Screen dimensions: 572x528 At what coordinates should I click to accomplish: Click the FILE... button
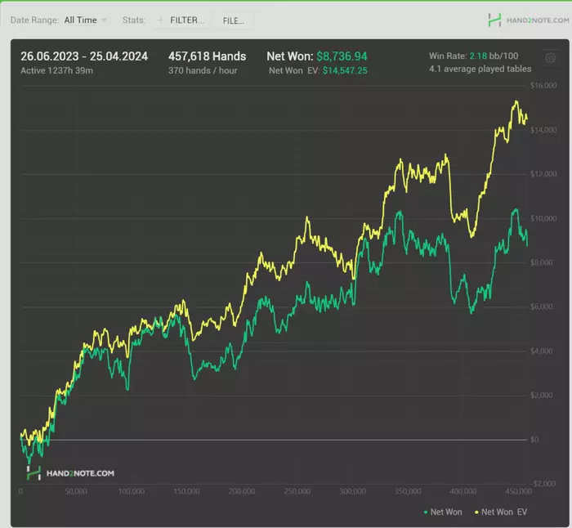234,20
